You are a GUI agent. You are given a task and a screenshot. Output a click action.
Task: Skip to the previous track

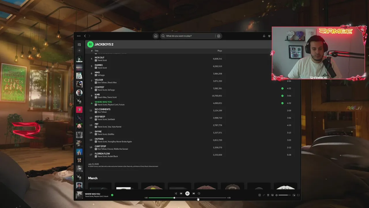pos(181,194)
